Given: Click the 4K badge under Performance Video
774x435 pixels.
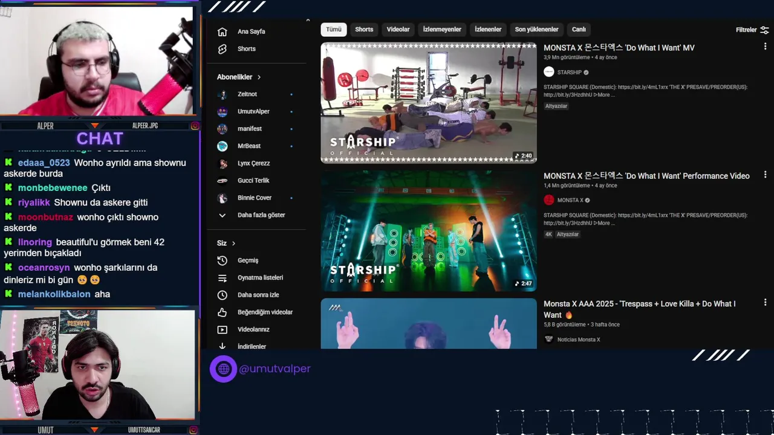Looking at the screenshot, I should point(548,234).
